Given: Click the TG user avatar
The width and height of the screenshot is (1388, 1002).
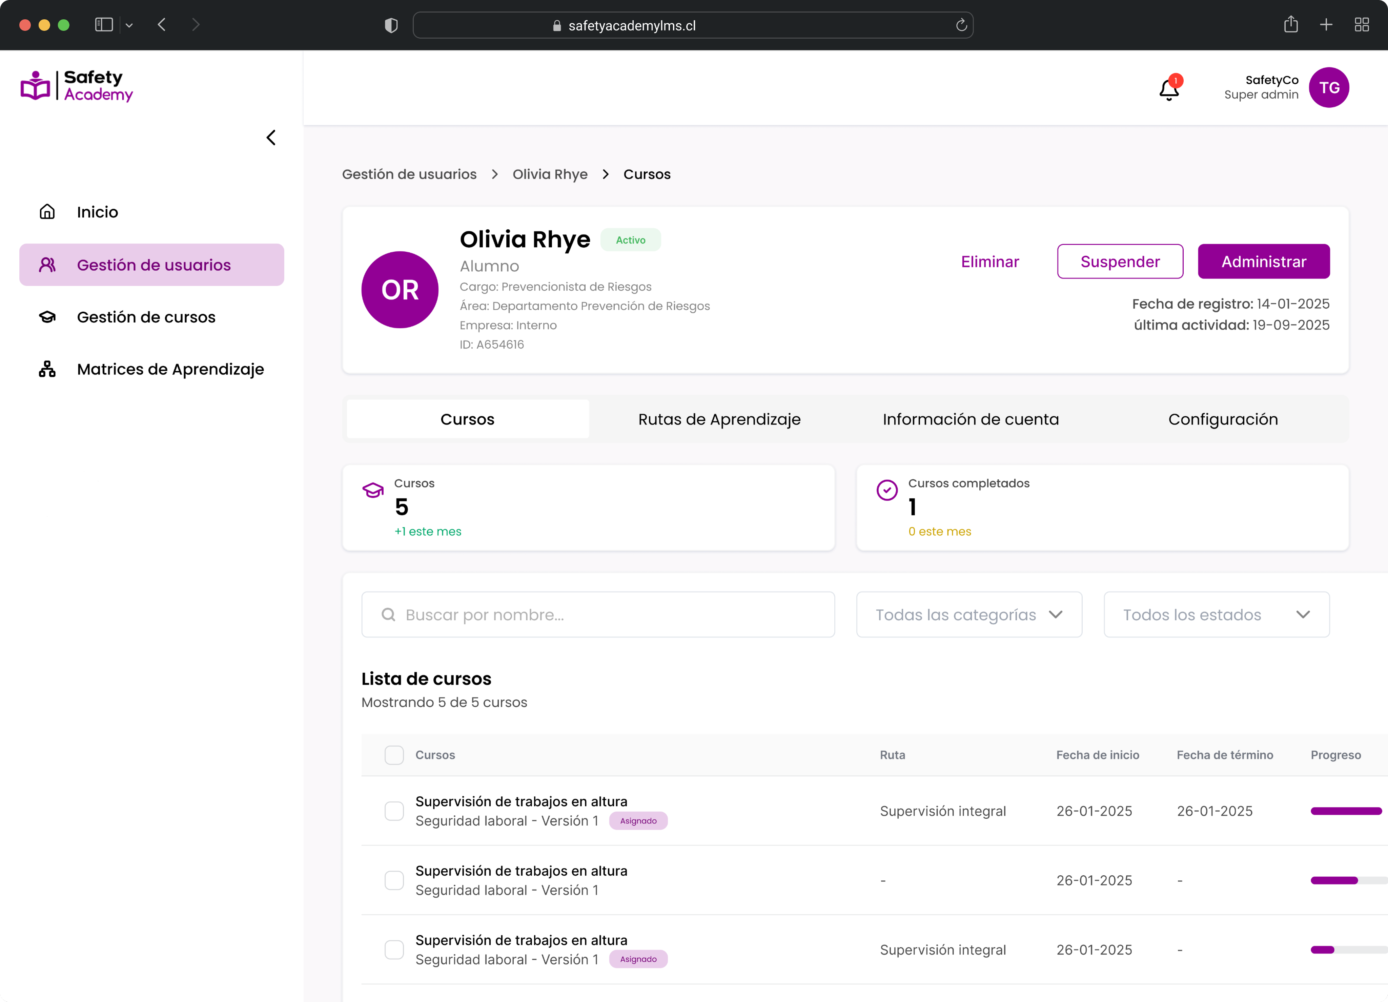Looking at the screenshot, I should [1328, 87].
